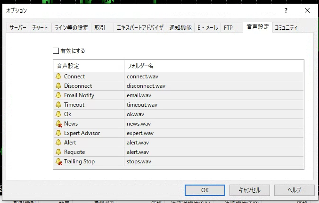The image size is (319, 203).
Task: Select the stops.wav cell
Action: [214, 161]
